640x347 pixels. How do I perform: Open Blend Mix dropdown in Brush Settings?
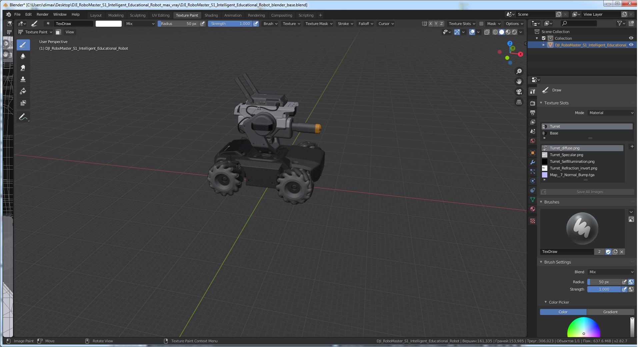click(x=611, y=272)
